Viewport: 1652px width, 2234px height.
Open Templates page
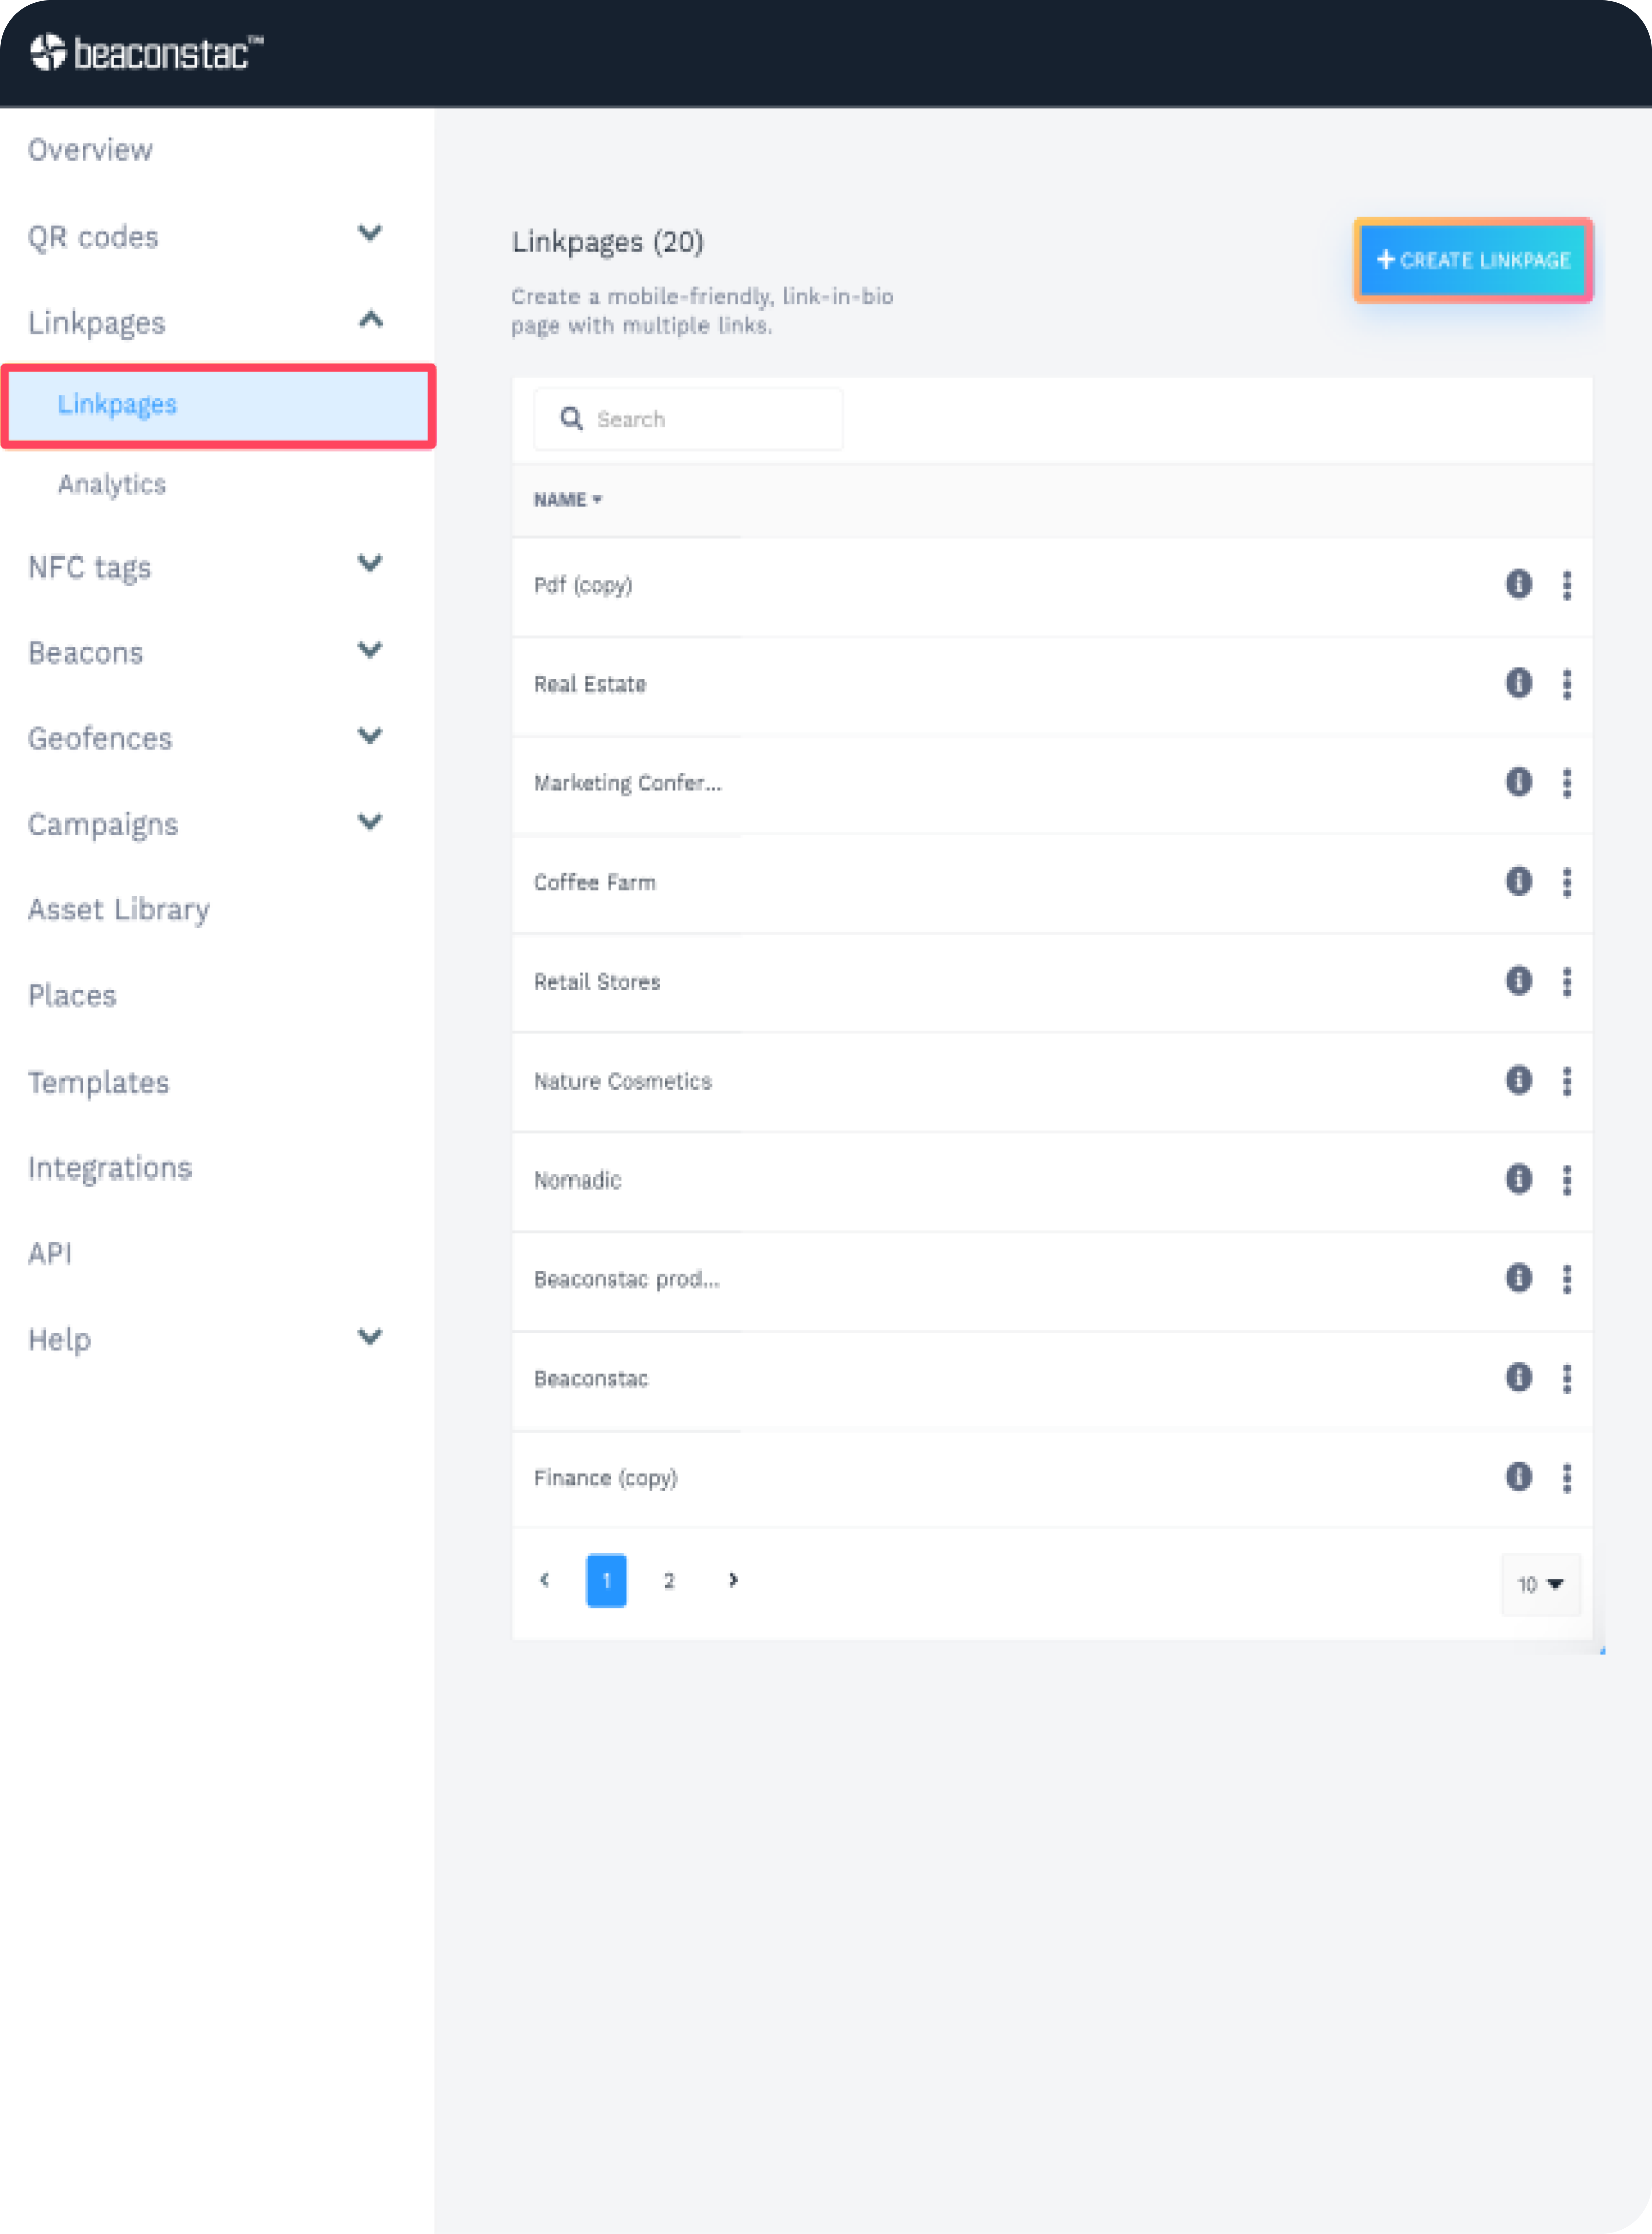(99, 1082)
